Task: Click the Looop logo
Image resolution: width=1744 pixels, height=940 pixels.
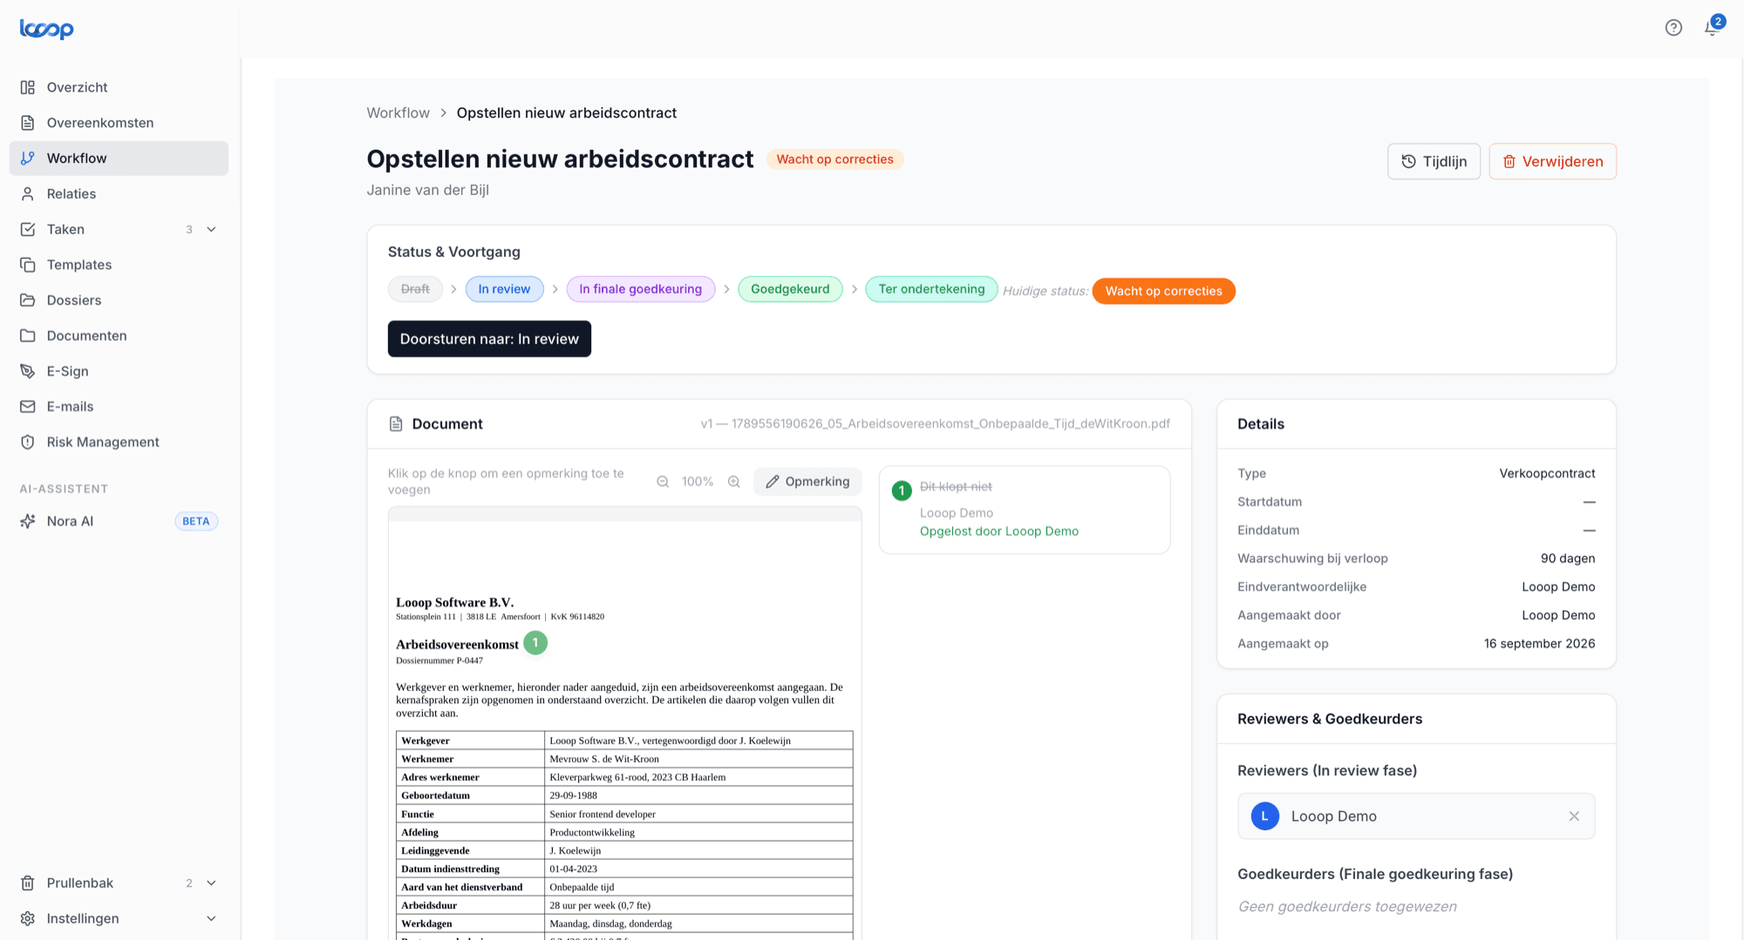Action: pyautogui.click(x=46, y=29)
